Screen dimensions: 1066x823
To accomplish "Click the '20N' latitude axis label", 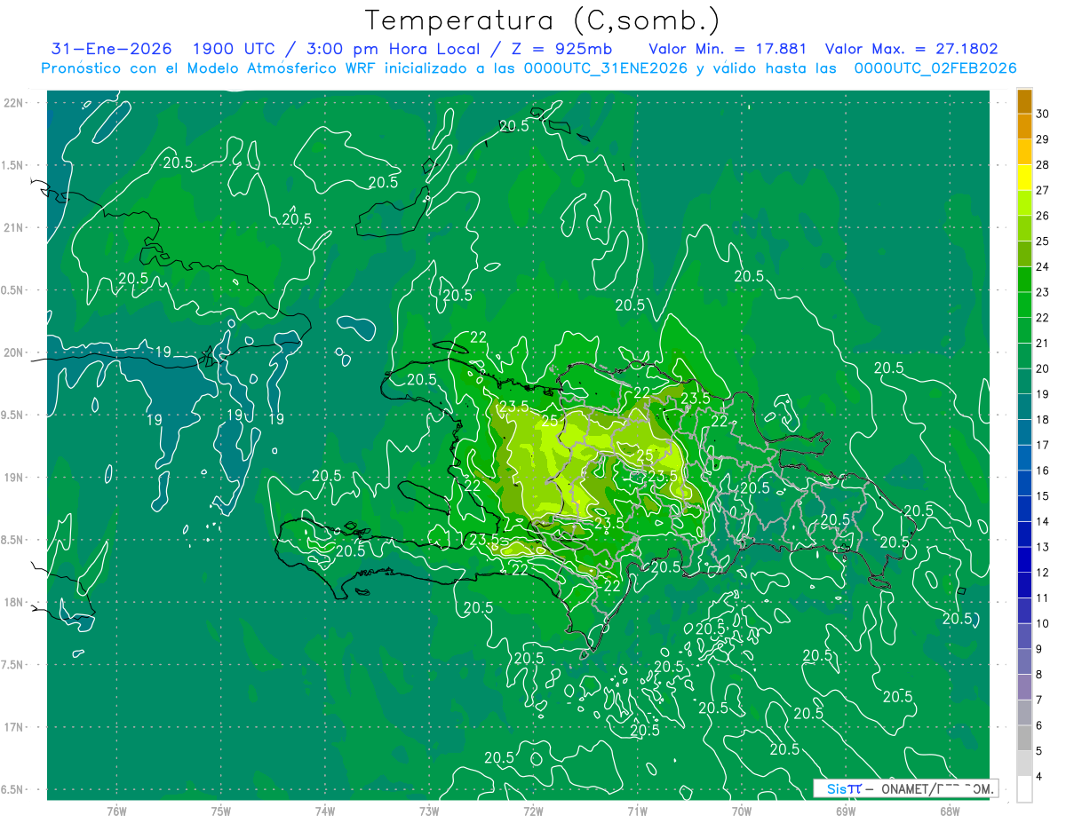I will tap(13, 352).
